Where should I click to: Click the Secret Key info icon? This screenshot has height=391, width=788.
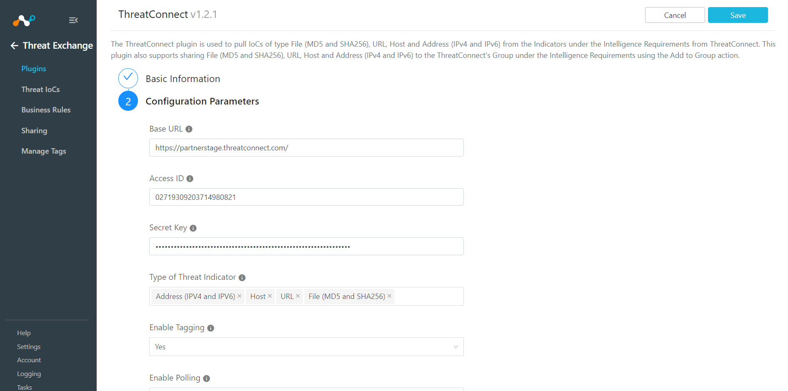point(193,228)
